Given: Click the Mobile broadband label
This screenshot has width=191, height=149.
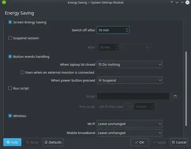Looking at the screenshot, I should pos(81,133).
